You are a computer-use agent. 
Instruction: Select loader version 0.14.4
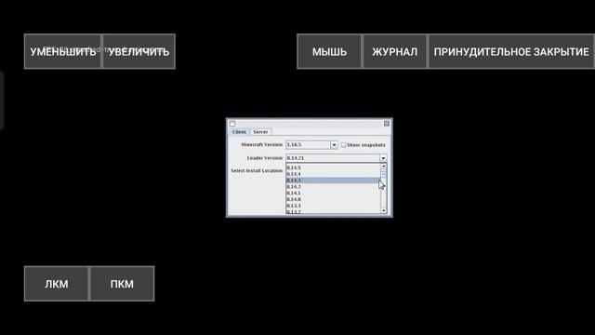pyautogui.click(x=333, y=174)
